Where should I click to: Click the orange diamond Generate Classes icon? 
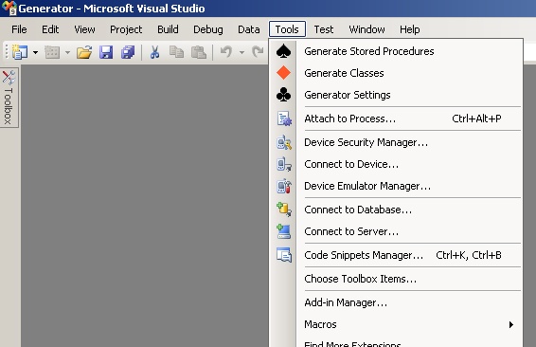pyautogui.click(x=283, y=73)
